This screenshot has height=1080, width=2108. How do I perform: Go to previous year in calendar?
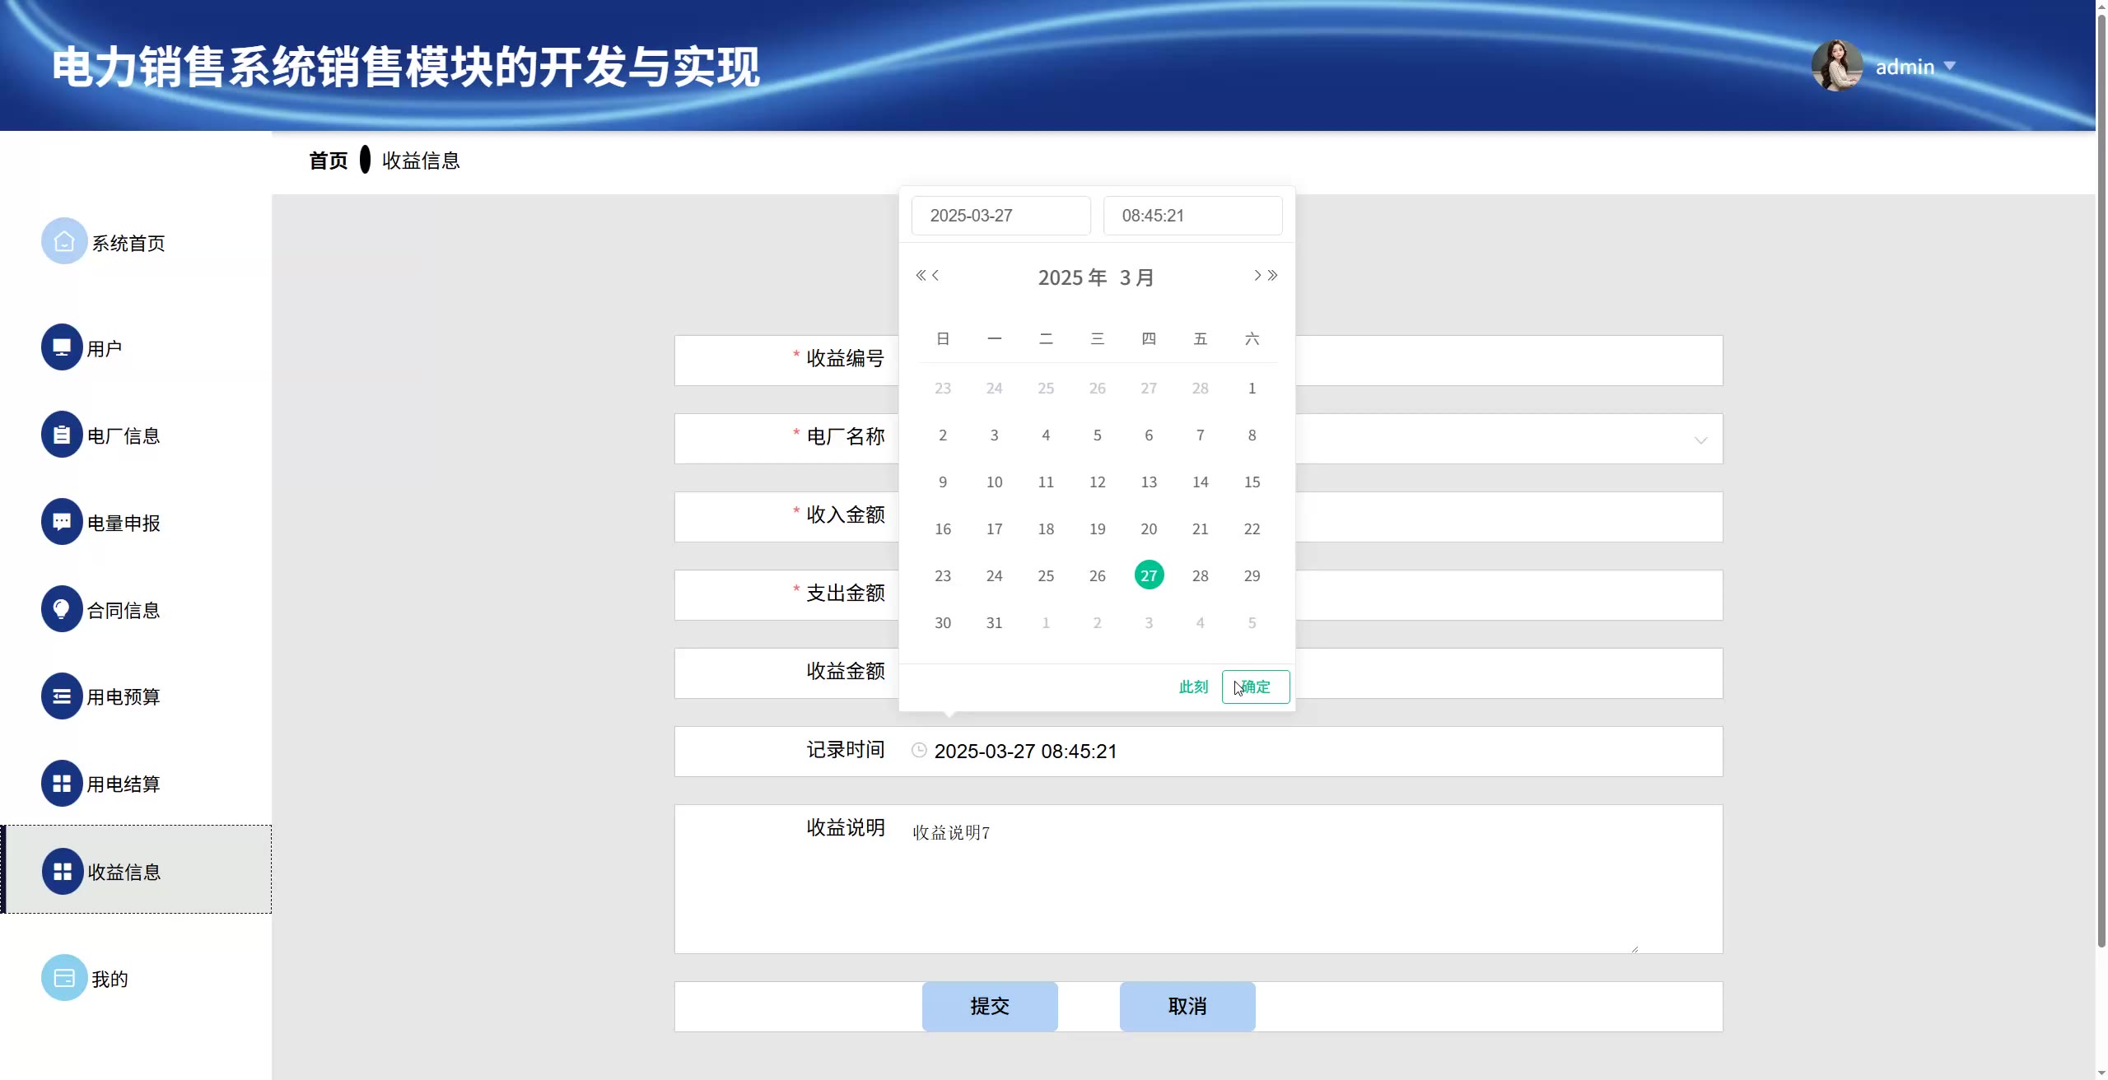coord(921,275)
